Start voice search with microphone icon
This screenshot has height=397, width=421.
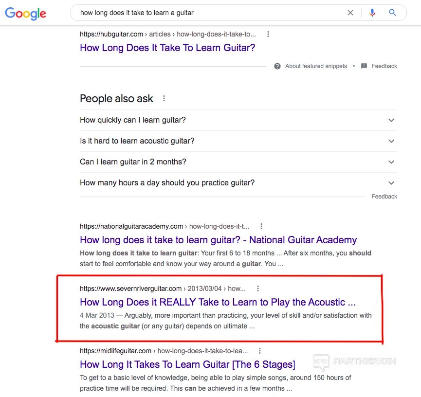(x=372, y=13)
